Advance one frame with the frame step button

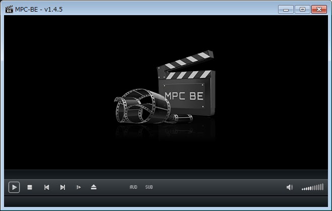click(x=79, y=187)
